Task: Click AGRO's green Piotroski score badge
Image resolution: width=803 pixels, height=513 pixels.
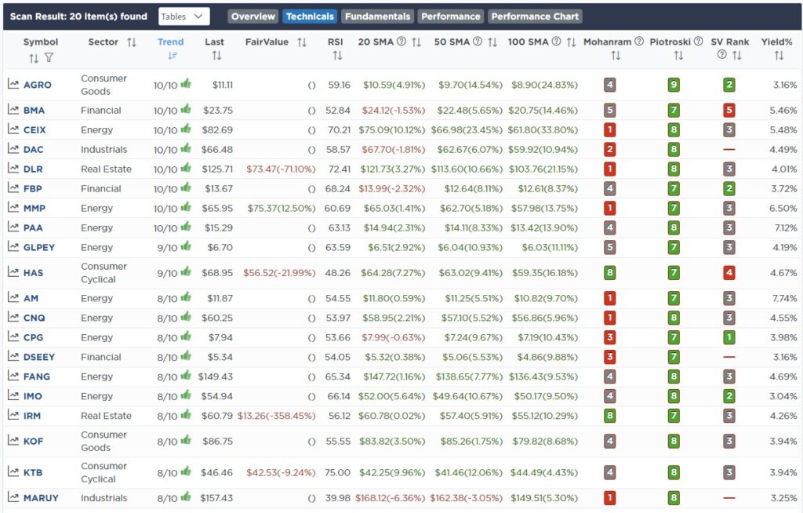Action: point(674,85)
